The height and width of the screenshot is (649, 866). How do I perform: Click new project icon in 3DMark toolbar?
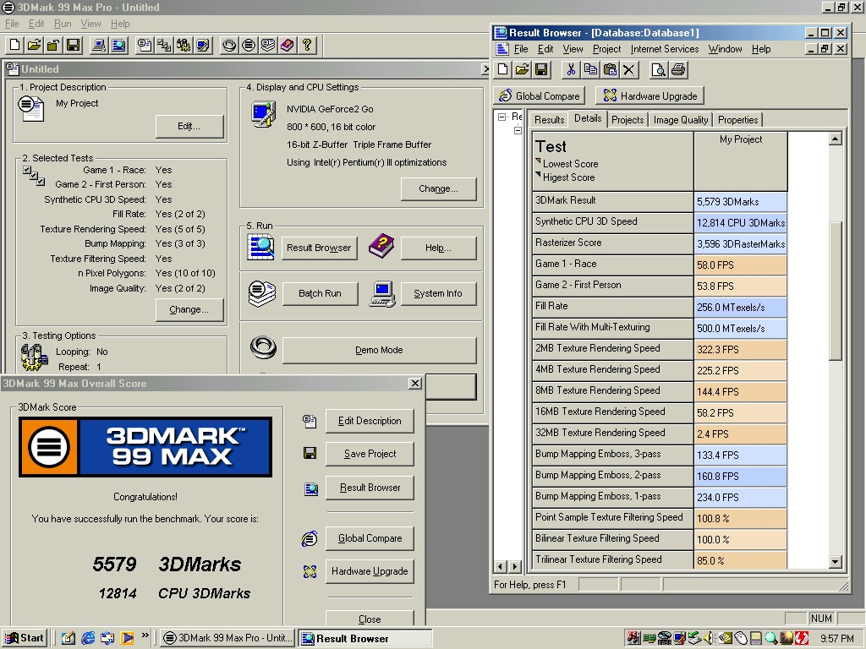coord(14,45)
